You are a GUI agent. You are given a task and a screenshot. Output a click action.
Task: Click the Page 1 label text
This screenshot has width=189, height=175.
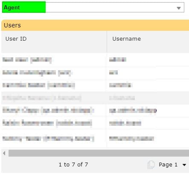pos(168,165)
